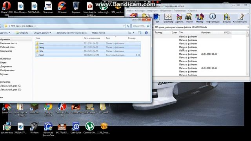Select the Advanced SystemCare desktop shortcut
Viewport: 251px width, 141px height.
pyautogui.click(x=48, y=129)
